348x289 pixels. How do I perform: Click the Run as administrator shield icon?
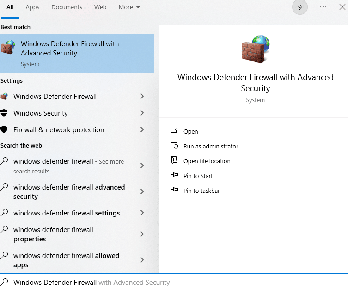pyautogui.click(x=174, y=146)
